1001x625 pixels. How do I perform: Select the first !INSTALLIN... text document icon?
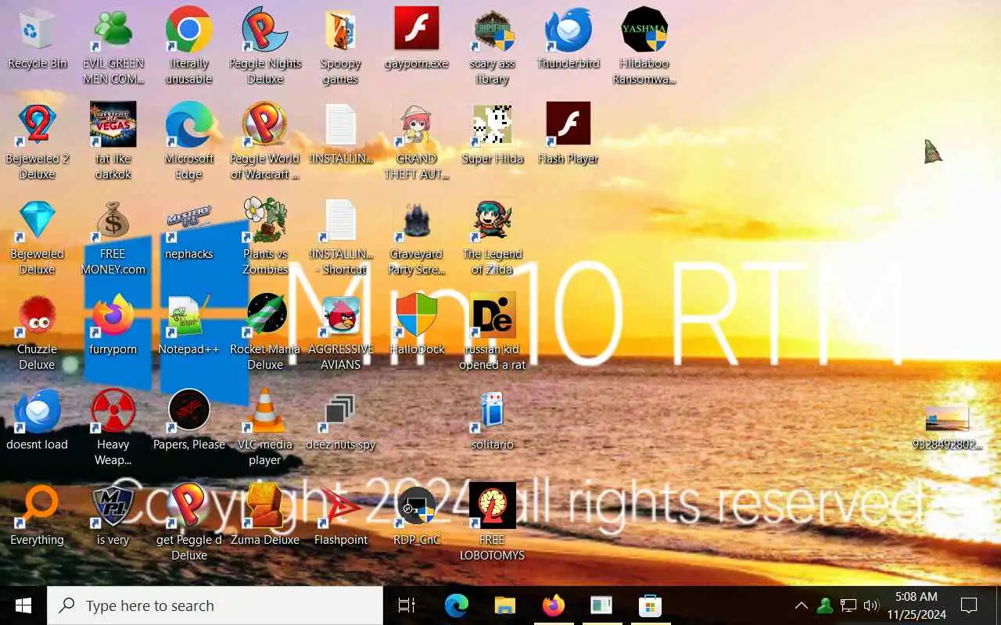coord(340,125)
